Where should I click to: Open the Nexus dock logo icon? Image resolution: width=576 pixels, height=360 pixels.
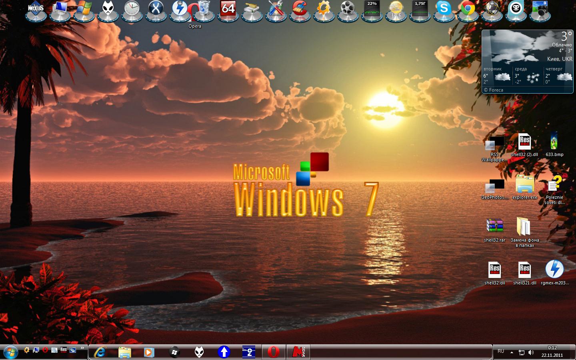[x=36, y=10]
